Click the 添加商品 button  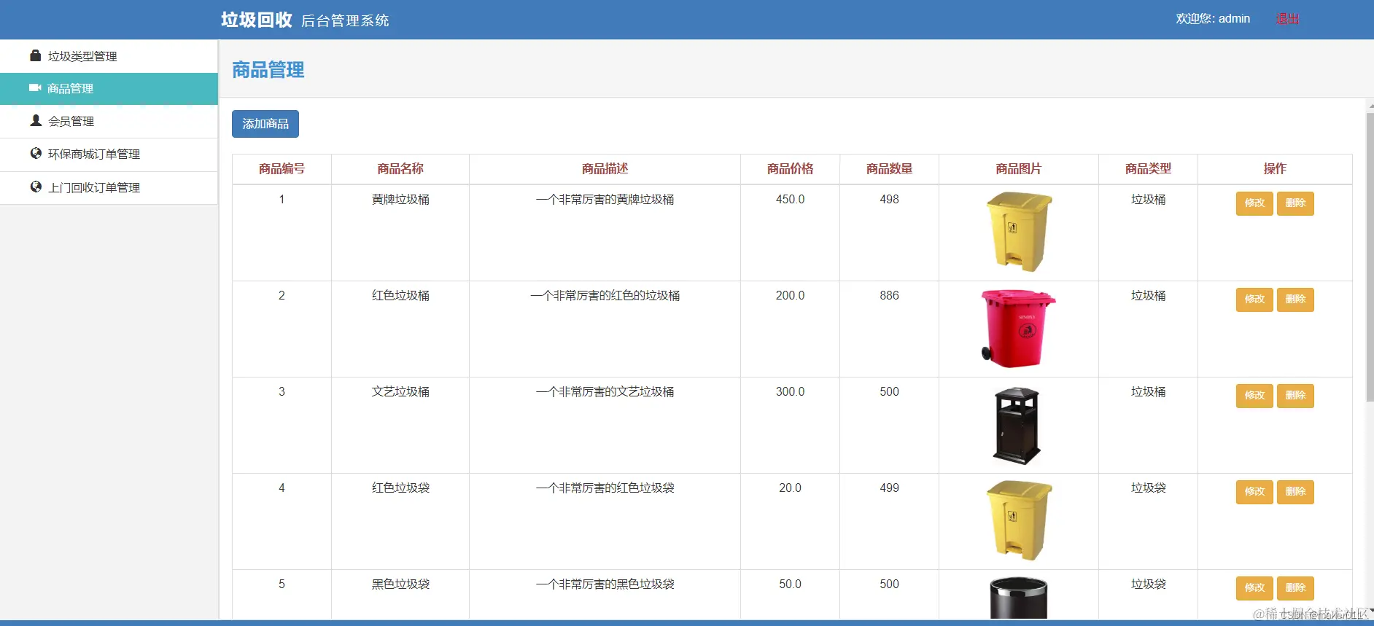(265, 124)
